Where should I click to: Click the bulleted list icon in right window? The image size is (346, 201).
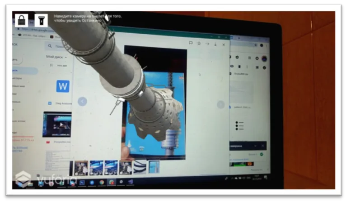tap(240, 125)
